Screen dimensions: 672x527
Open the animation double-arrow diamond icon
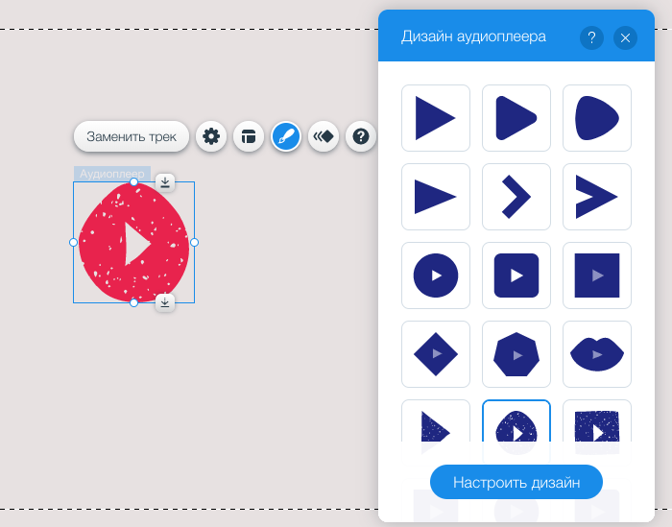click(324, 136)
